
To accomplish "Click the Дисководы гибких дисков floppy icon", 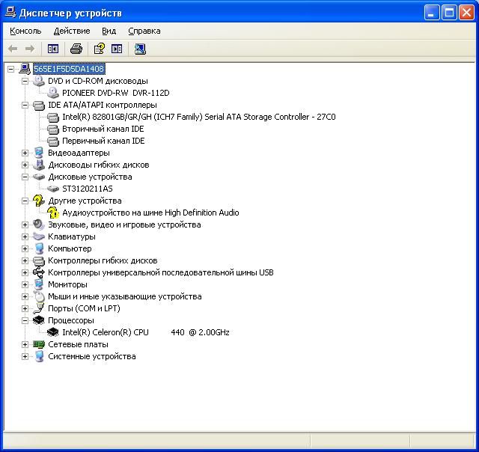I will [39, 165].
